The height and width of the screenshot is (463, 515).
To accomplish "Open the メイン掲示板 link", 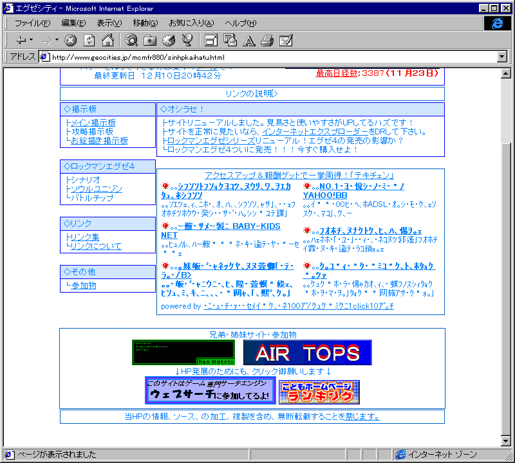I will (x=93, y=123).
